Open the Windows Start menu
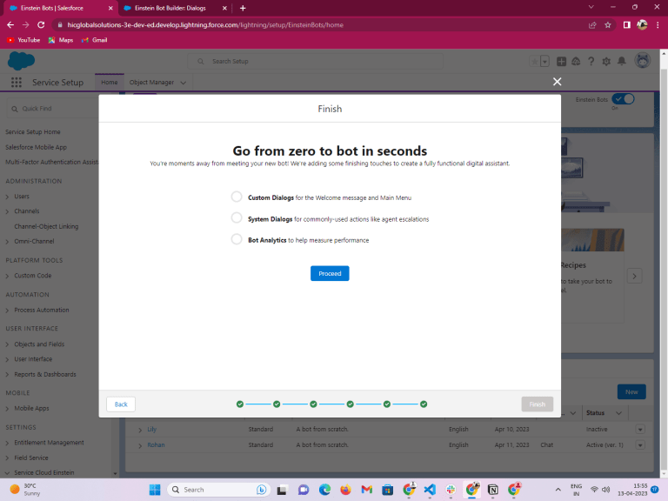Image resolution: width=668 pixels, height=501 pixels. coord(155,490)
